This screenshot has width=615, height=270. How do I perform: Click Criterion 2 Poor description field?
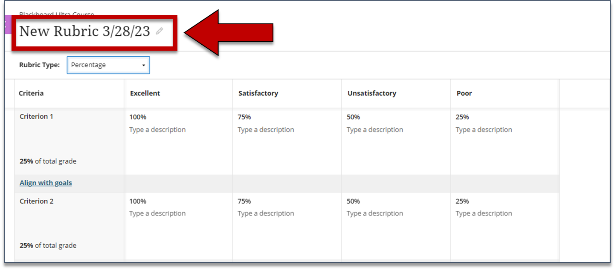[484, 213]
